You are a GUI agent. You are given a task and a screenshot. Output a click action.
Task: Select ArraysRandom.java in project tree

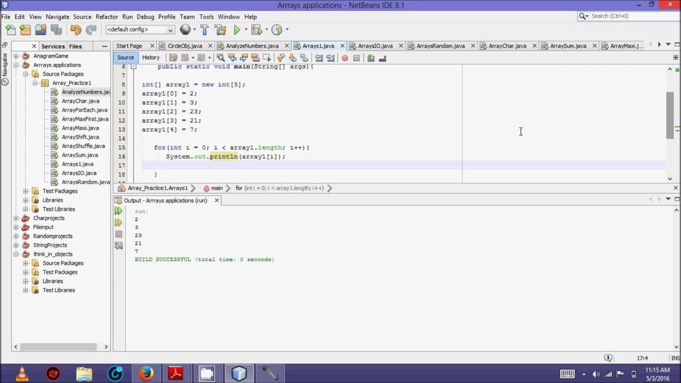(86, 182)
